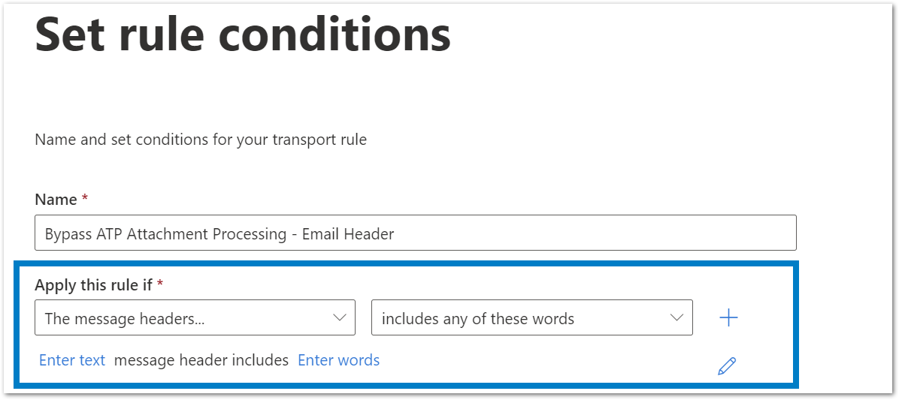The image size is (899, 400).
Task: Click the 'message header includes' text
Action: click(x=201, y=360)
